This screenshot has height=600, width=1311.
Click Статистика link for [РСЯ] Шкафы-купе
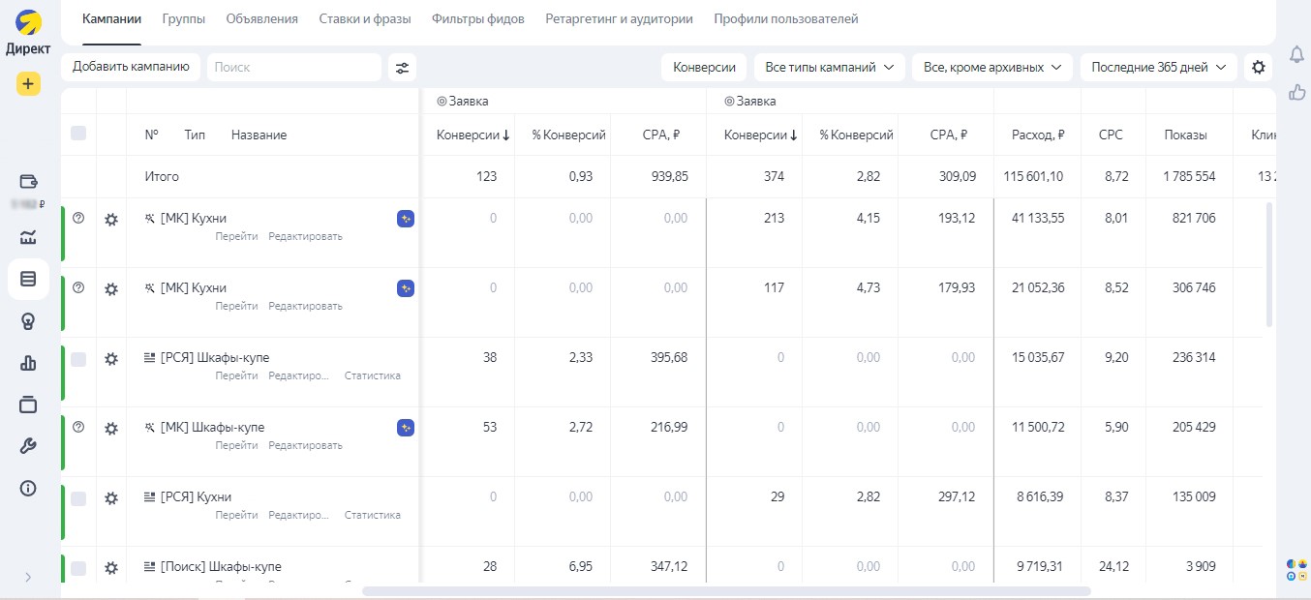pyautogui.click(x=372, y=375)
